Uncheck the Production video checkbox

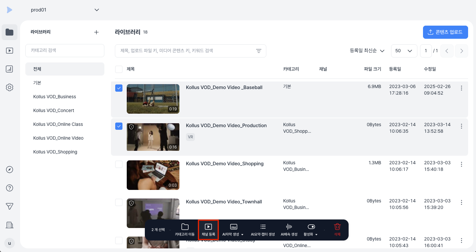(x=119, y=126)
